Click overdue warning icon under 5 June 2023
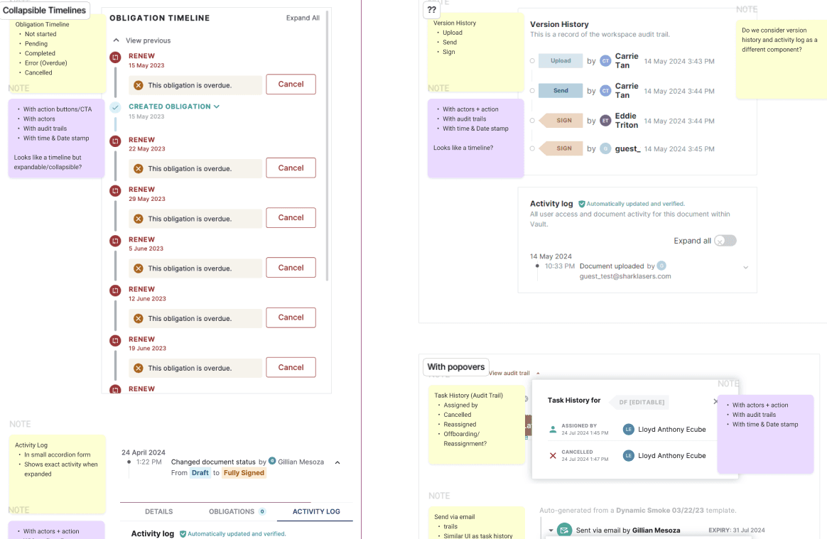Image resolution: width=827 pixels, height=539 pixels. (x=138, y=268)
